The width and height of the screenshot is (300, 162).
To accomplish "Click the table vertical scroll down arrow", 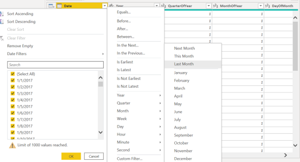I will (295, 146).
